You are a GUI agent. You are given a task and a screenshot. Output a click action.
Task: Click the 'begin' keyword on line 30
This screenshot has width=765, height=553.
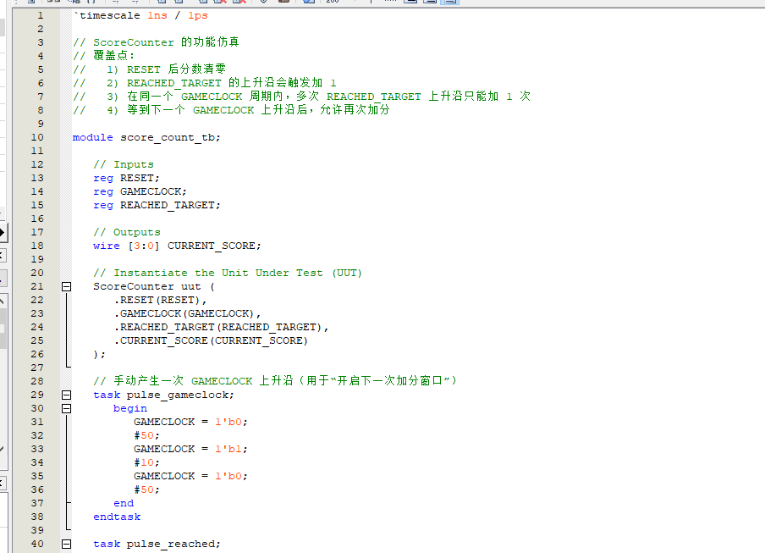[x=129, y=408]
